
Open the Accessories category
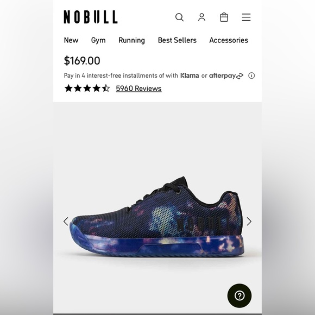click(x=229, y=40)
